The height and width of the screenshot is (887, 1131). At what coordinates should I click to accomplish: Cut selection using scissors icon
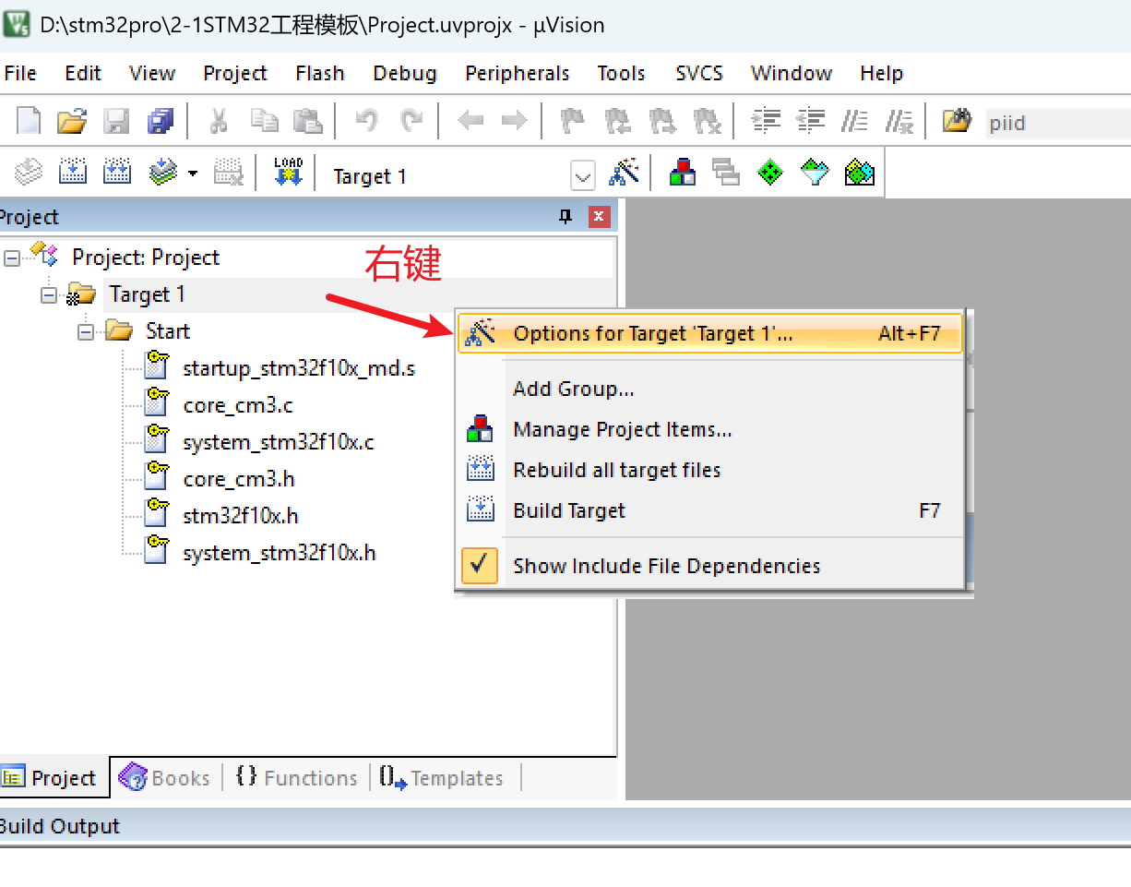[219, 121]
